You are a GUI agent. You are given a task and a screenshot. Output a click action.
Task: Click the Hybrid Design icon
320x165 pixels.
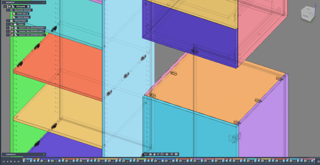14,17
